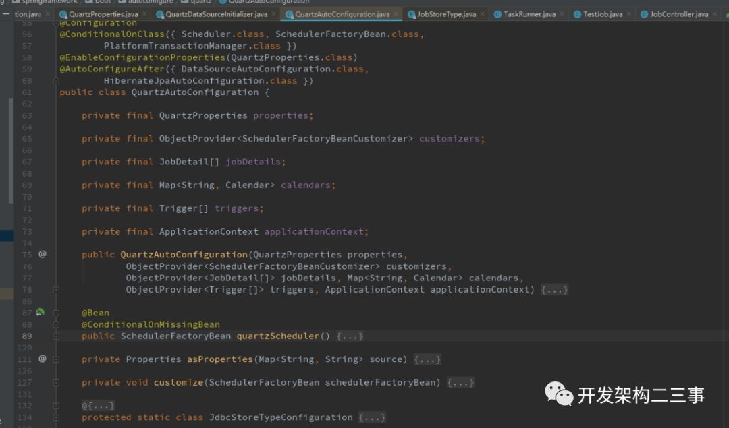Viewport: 729px width, 428px height.
Task: Click the @AutoConfigureAfter annotation
Action: [112, 69]
